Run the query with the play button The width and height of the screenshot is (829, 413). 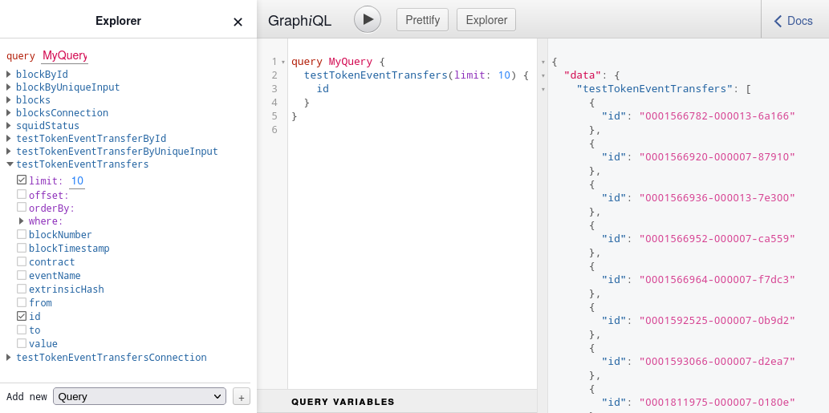click(368, 19)
